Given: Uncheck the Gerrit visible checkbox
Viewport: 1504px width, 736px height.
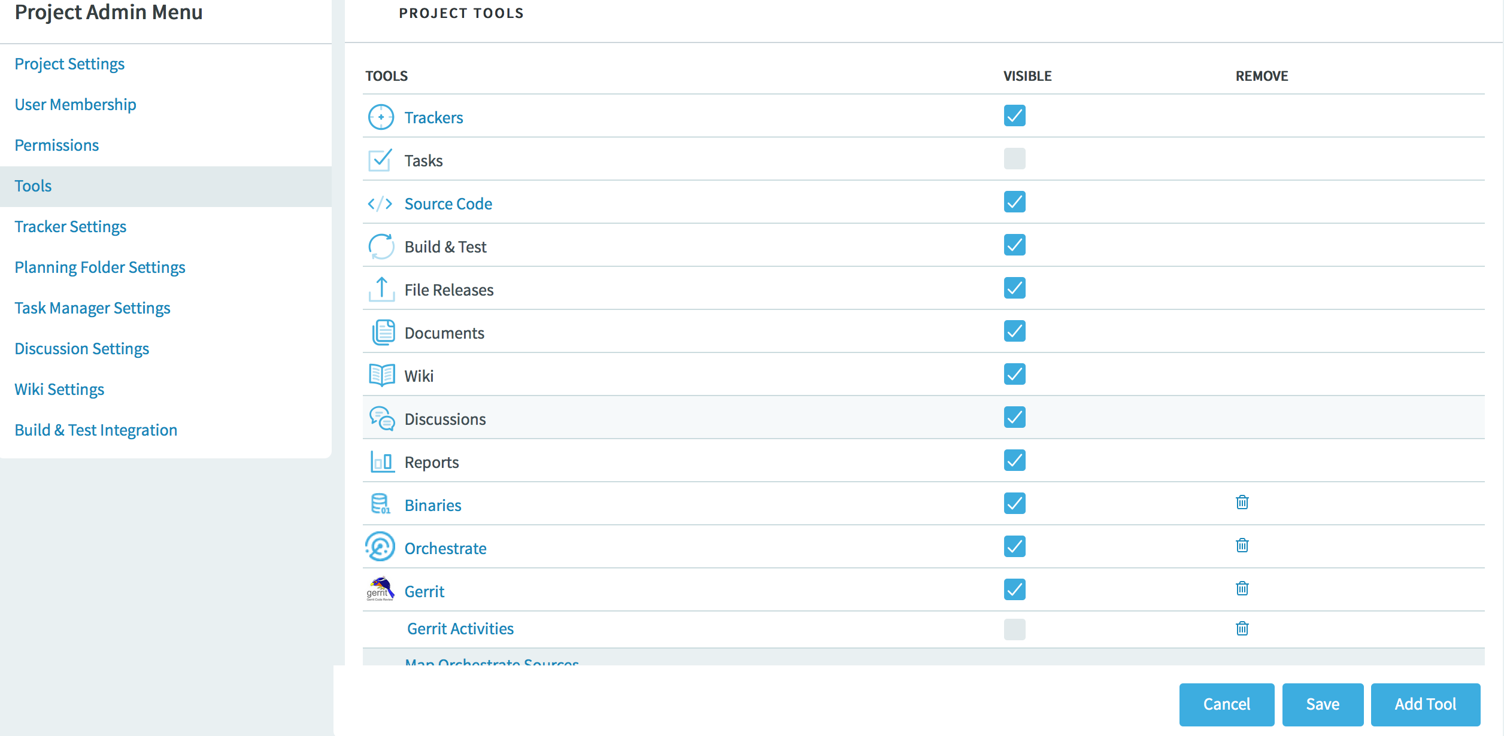Looking at the screenshot, I should pos(1015,589).
